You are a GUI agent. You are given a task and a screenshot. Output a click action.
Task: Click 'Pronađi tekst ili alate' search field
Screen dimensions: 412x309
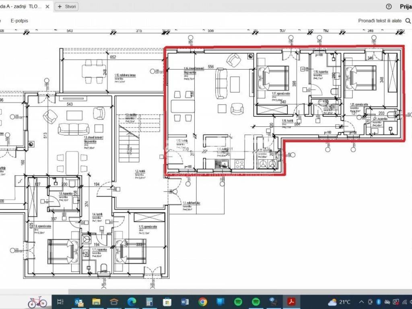pos(380,21)
